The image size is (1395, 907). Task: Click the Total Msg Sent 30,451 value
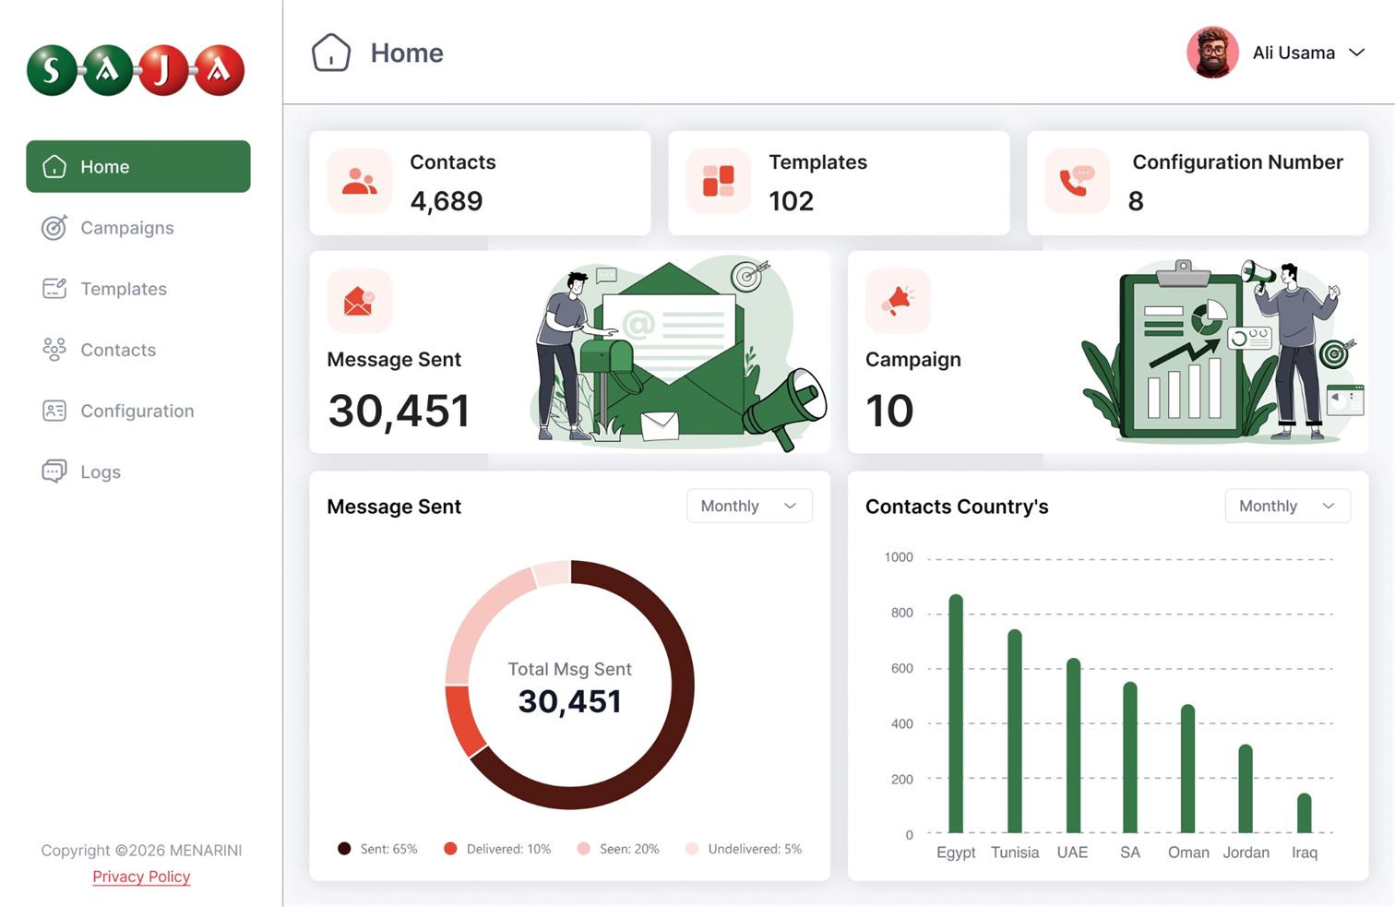[570, 701]
